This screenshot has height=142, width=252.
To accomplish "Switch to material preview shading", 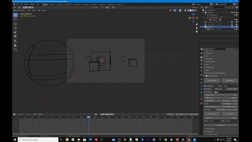I will (193, 11).
